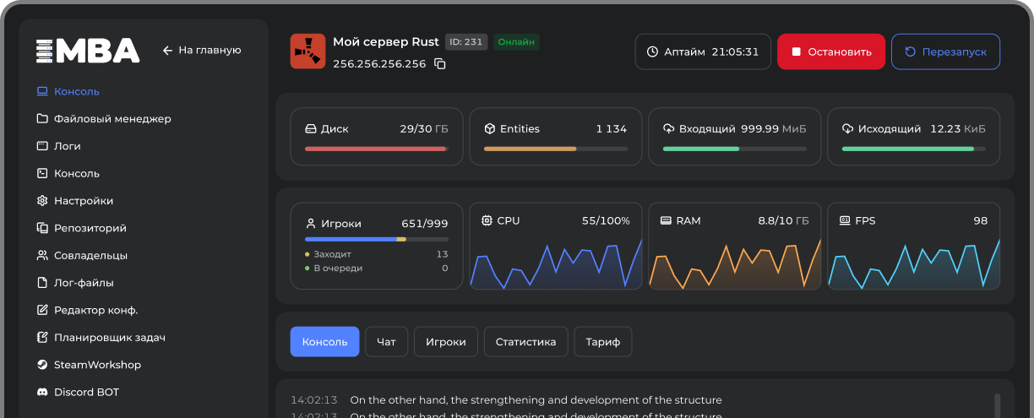Click the chip icon in CPU card
1034x418 pixels.
click(x=487, y=220)
